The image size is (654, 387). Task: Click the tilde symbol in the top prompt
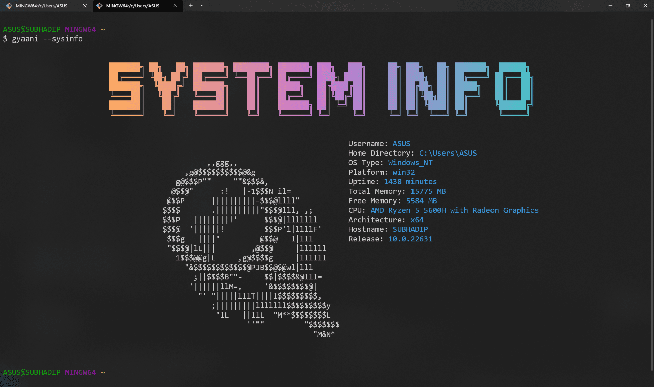pos(103,29)
